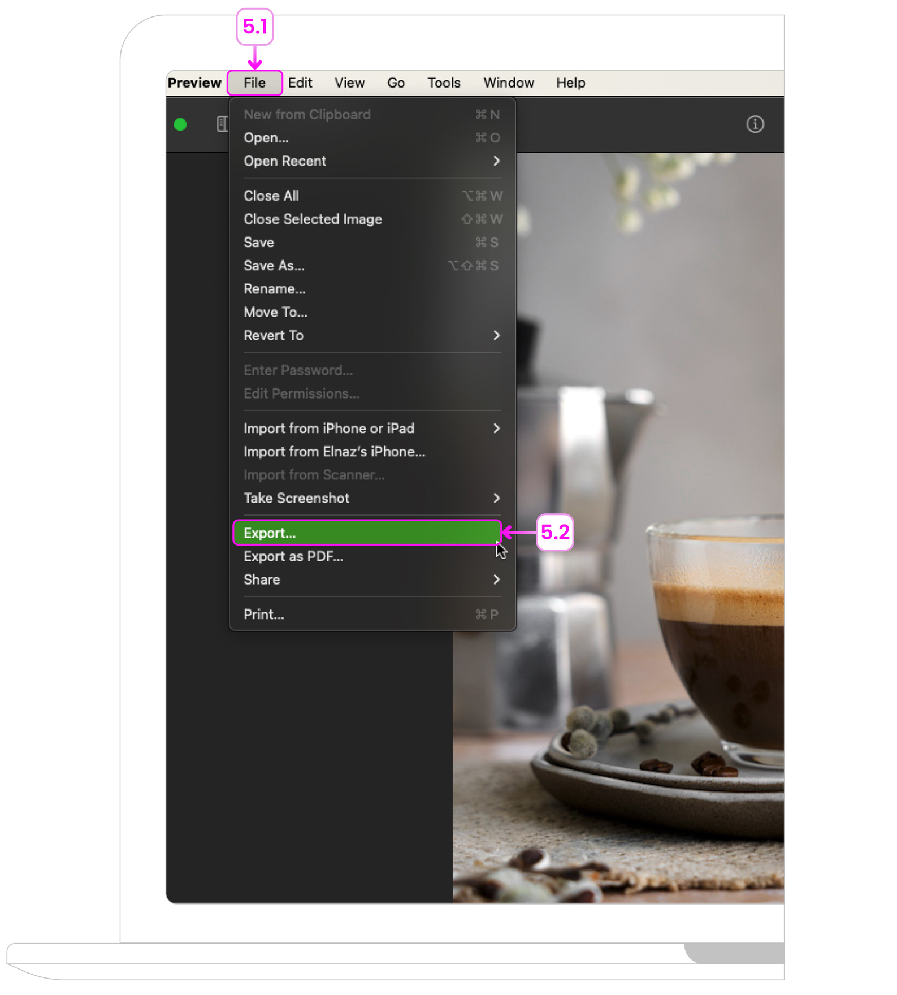Choose Print… from the File menu
The height and width of the screenshot is (995, 897).
coord(264,615)
